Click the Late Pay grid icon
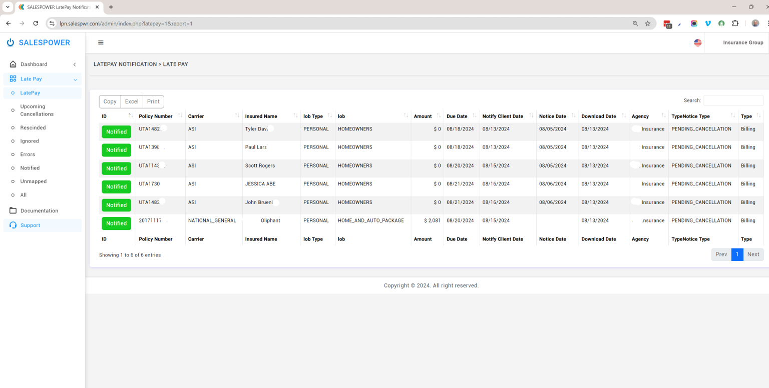The width and height of the screenshot is (769, 388). pos(13,78)
